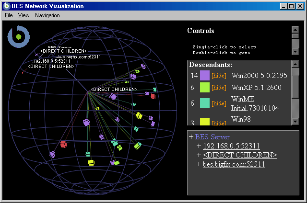Select the teal node at upper right edge
This screenshot has width=307, height=203.
coord(154,90)
